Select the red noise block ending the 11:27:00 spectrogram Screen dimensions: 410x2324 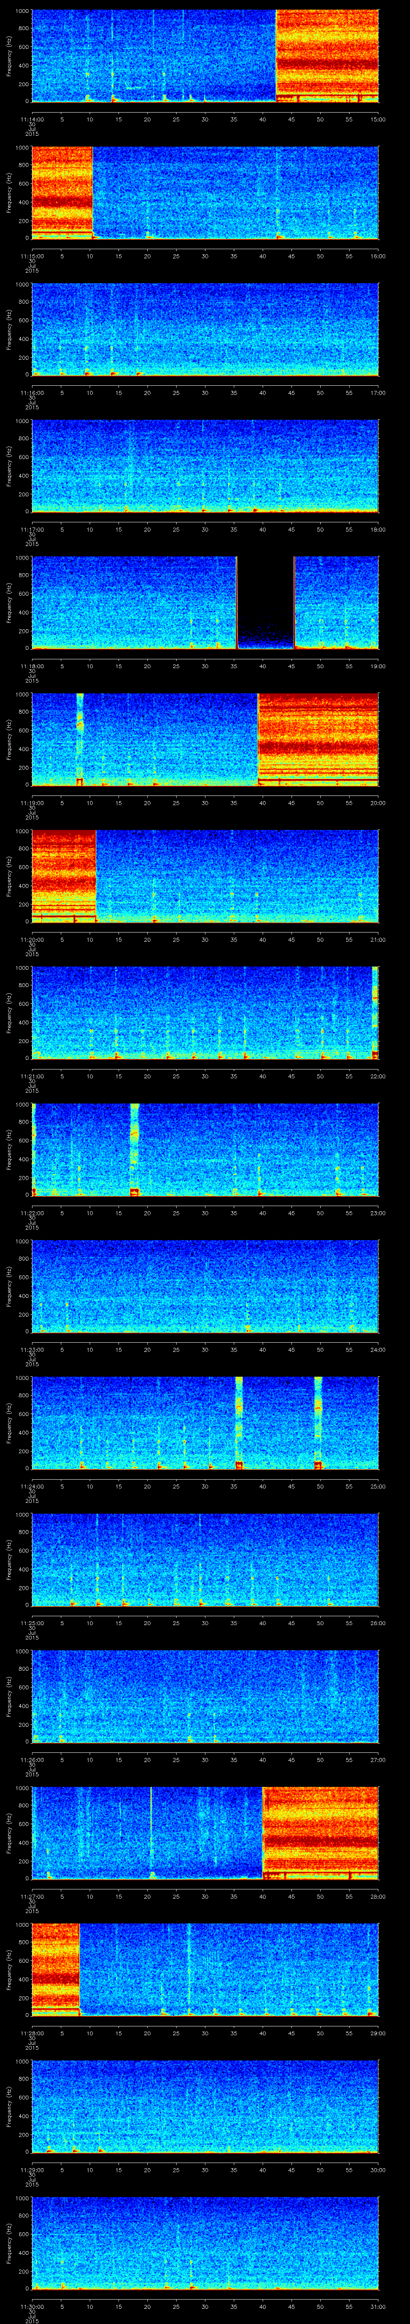(x=321, y=1833)
